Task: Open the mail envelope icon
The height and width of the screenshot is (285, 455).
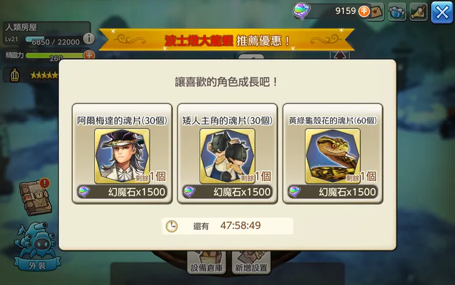Action: coord(376,12)
